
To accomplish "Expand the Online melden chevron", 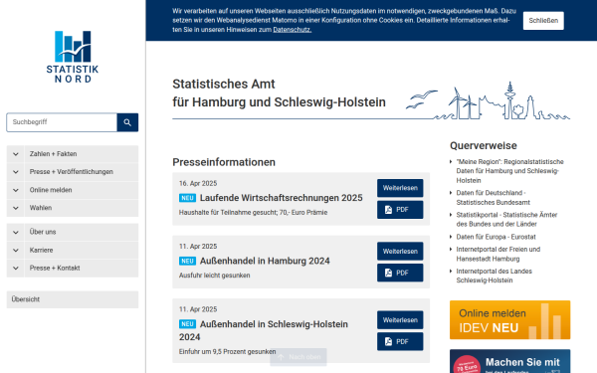I will [16, 190].
